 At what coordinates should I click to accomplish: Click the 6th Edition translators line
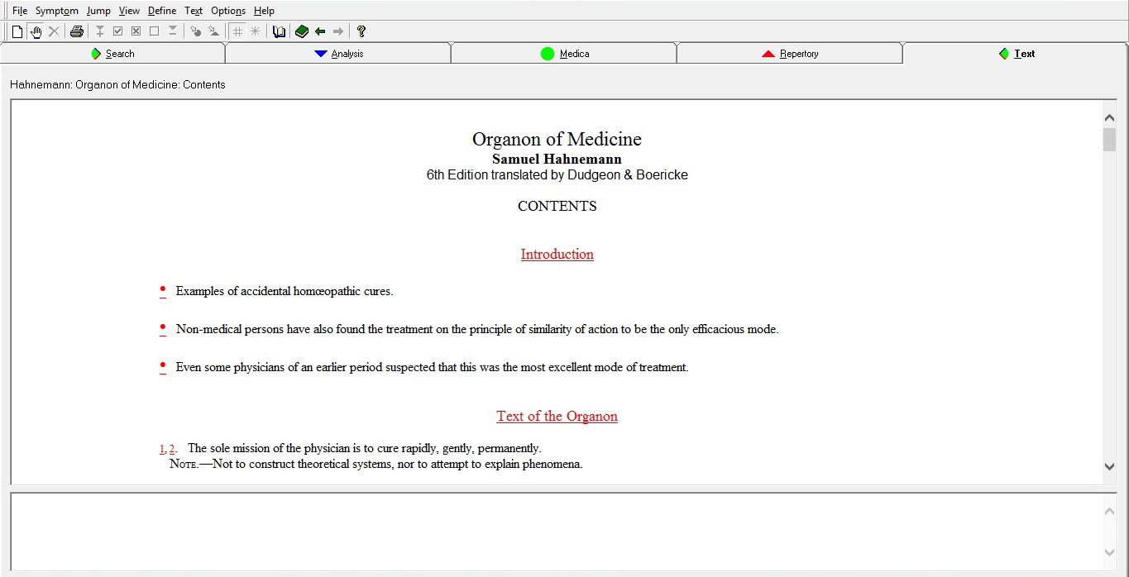[557, 175]
